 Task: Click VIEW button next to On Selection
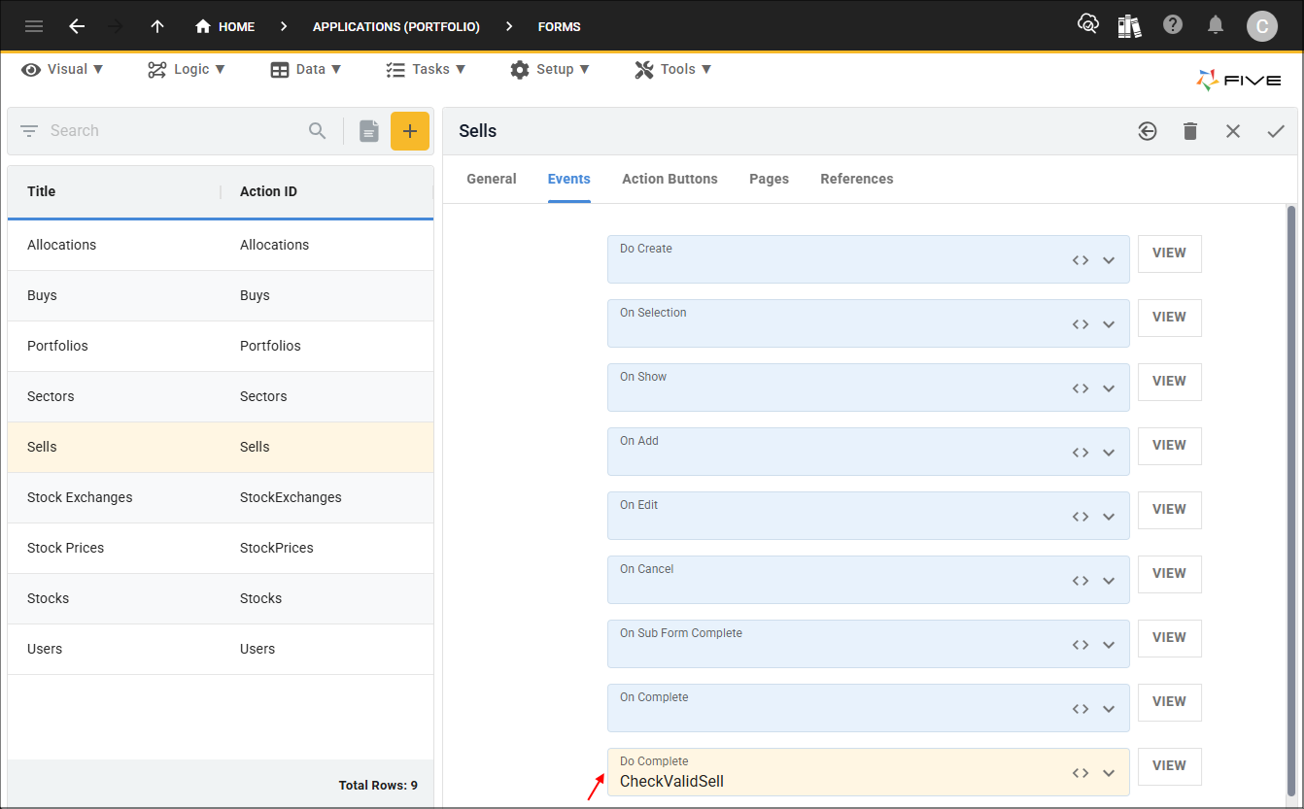click(1169, 317)
